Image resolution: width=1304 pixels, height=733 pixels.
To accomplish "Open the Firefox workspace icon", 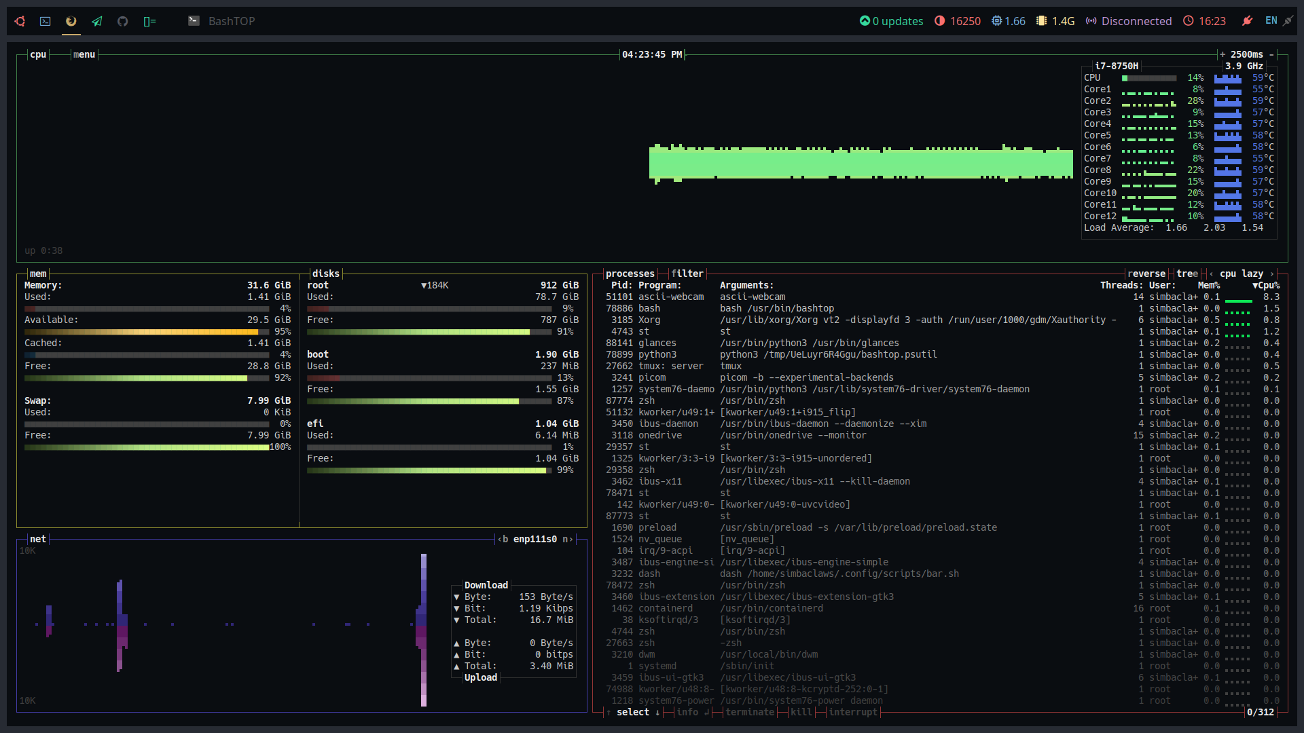I will pos(71,21).
